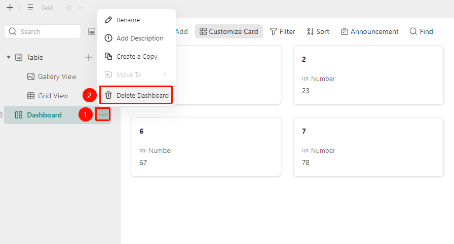Click the Test base name
This screenshot has width=454, height=244.
(x=47, y=8)
